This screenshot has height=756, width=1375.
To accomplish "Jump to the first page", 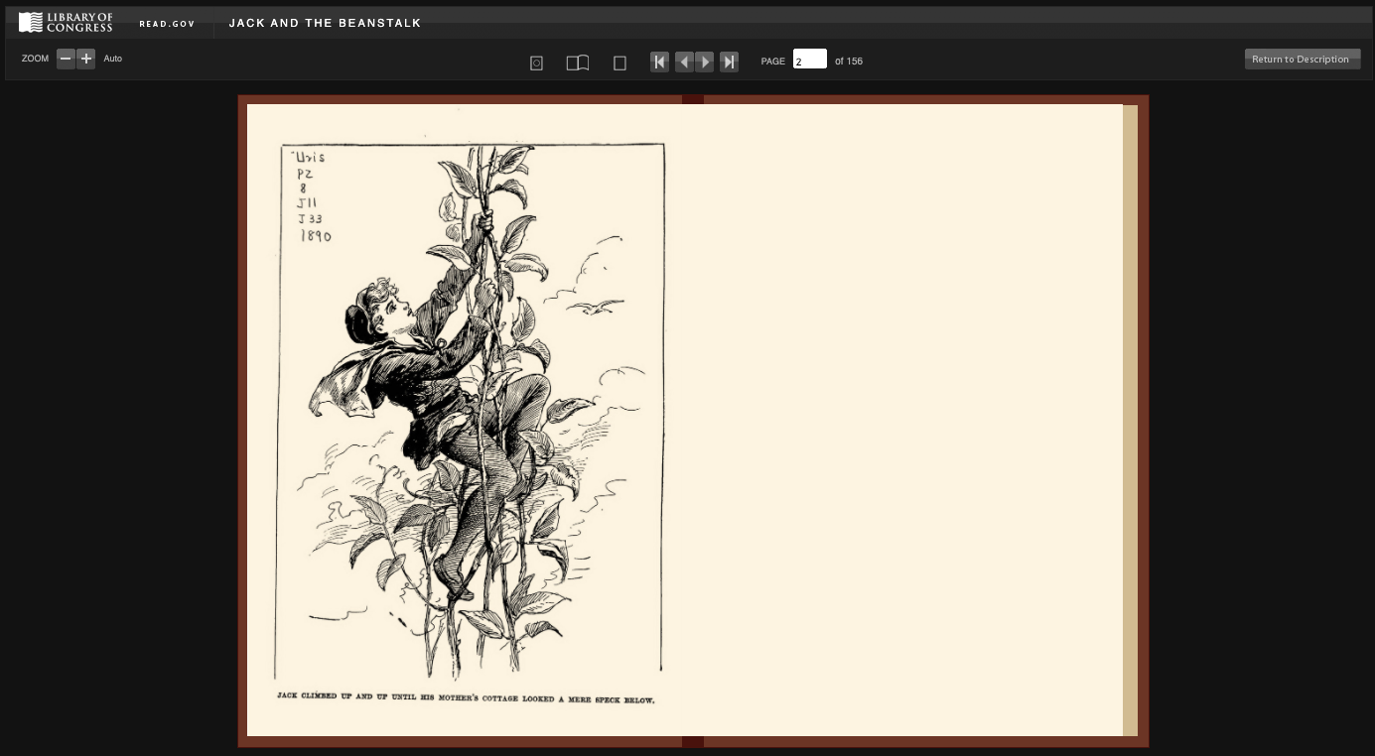I will tap(659, 62).
